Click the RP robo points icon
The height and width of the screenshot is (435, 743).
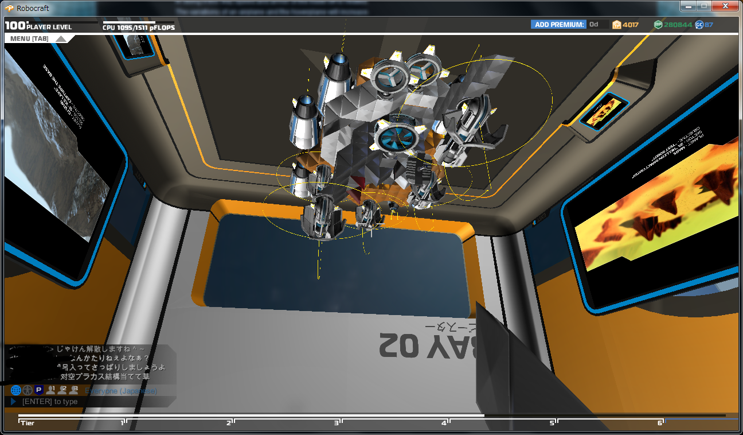coord(658,25)
